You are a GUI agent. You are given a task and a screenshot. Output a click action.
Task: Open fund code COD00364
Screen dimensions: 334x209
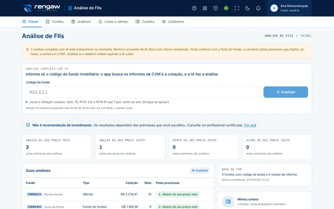coord(34,207)
